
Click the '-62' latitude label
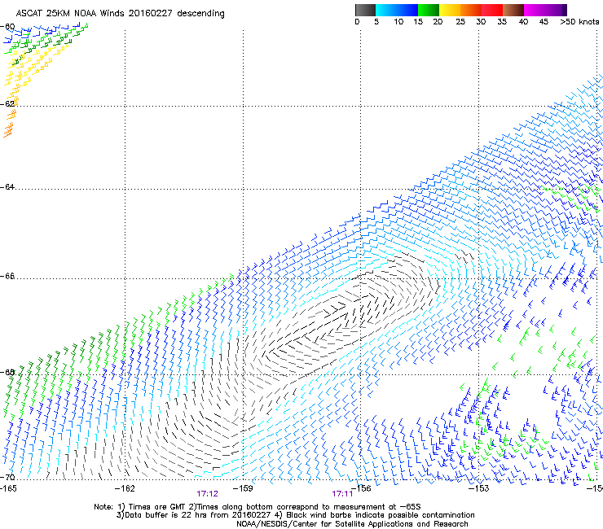point(7,103)
